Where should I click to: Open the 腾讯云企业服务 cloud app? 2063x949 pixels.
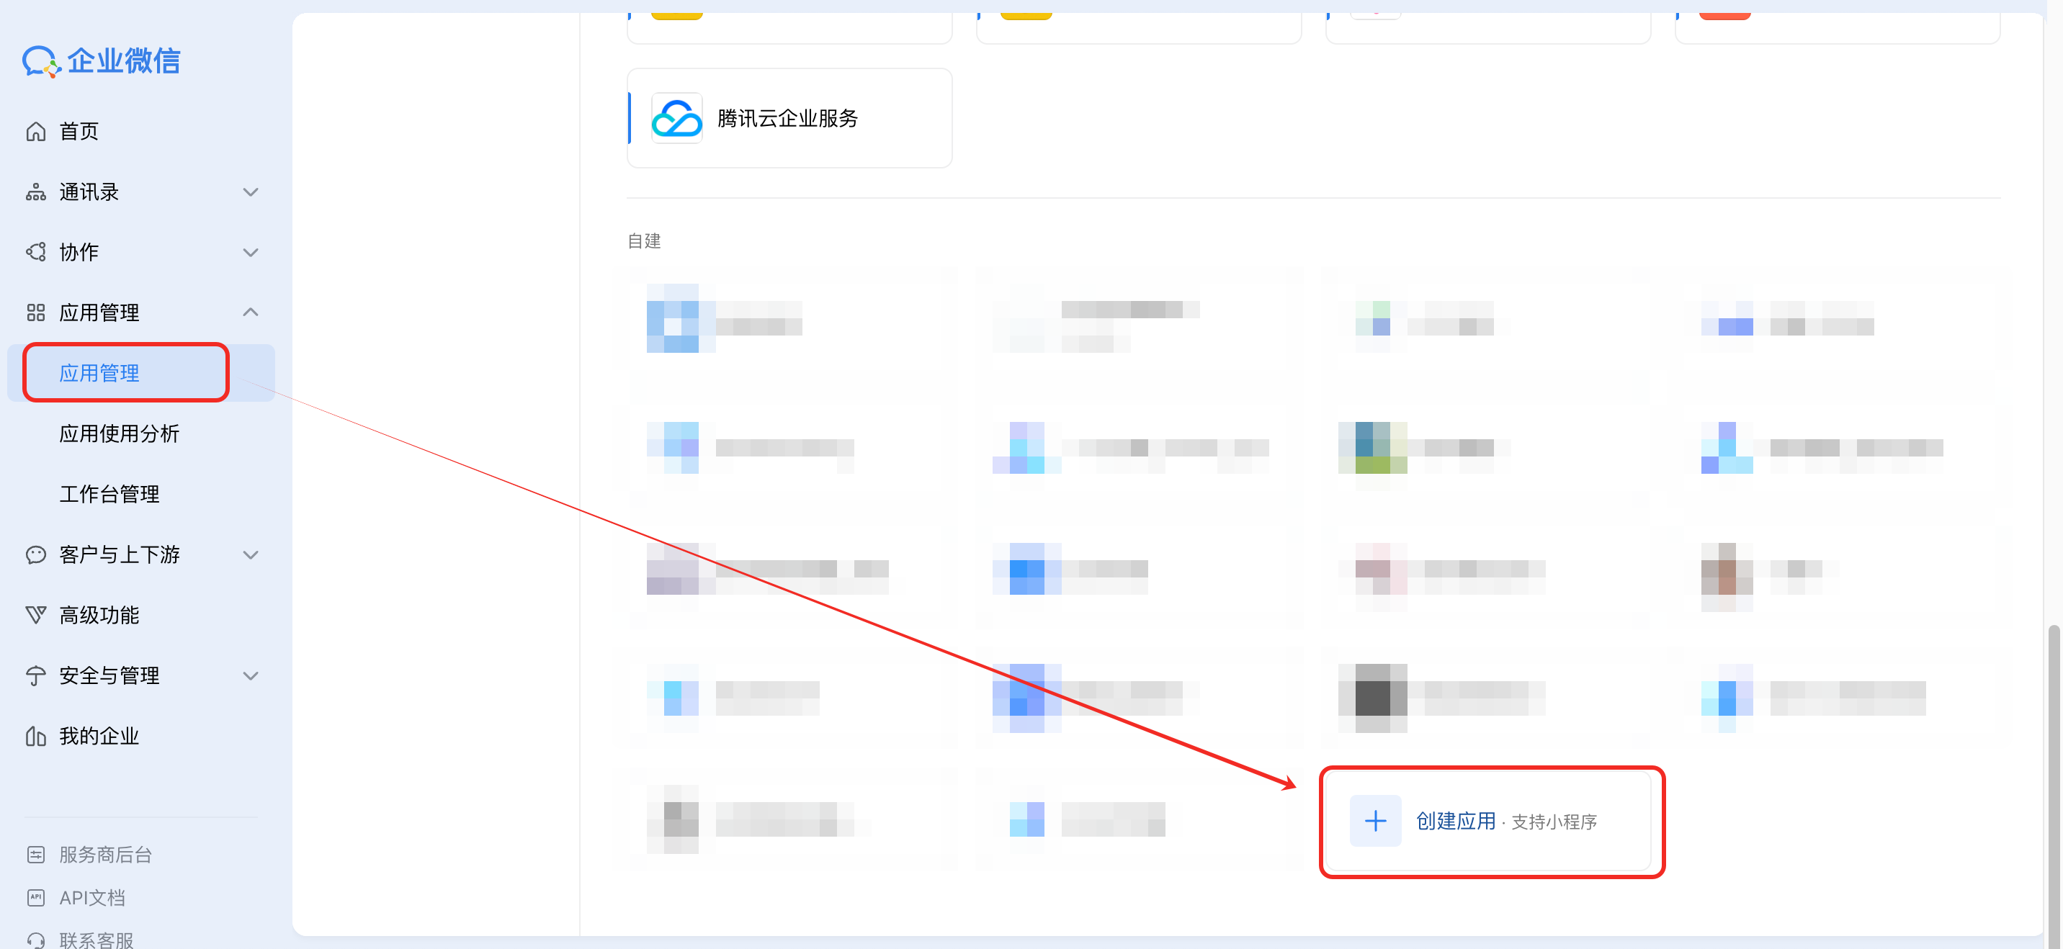pos(788,119)
